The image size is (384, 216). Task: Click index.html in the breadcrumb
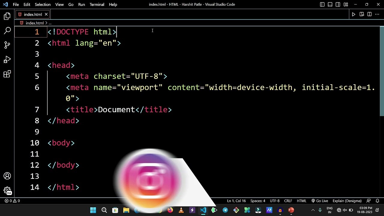(x=35, y=23)
